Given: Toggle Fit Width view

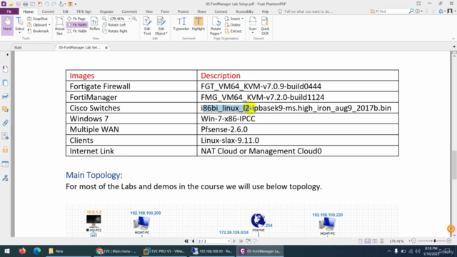Looking at the screenshot, I should (77, 25).
